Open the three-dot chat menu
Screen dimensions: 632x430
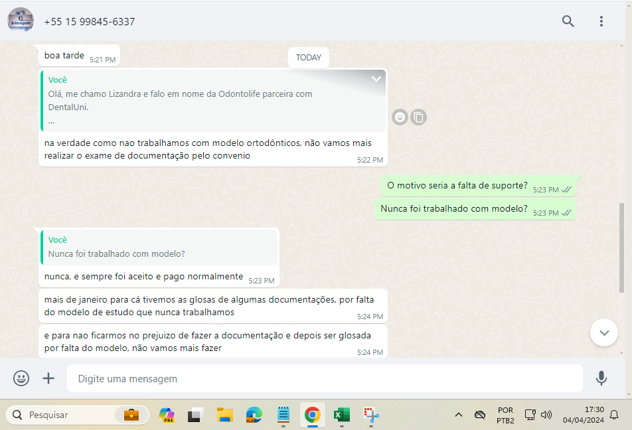pos(601,21)
